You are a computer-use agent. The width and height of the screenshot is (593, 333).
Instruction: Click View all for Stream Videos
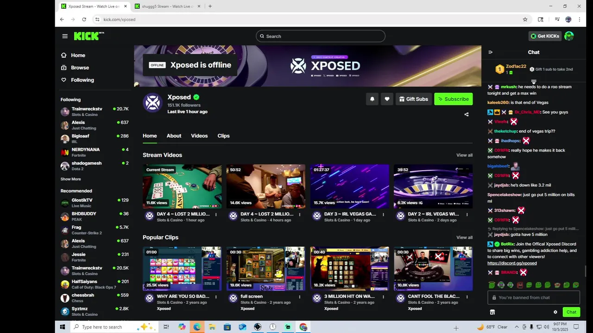464,155
